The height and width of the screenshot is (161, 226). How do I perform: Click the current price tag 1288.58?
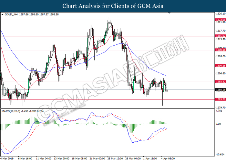coord(221,90)
